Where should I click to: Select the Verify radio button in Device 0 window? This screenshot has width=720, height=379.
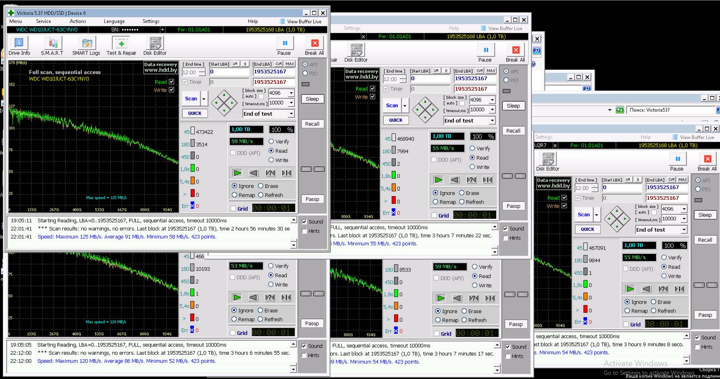click(x=271, y=142)
